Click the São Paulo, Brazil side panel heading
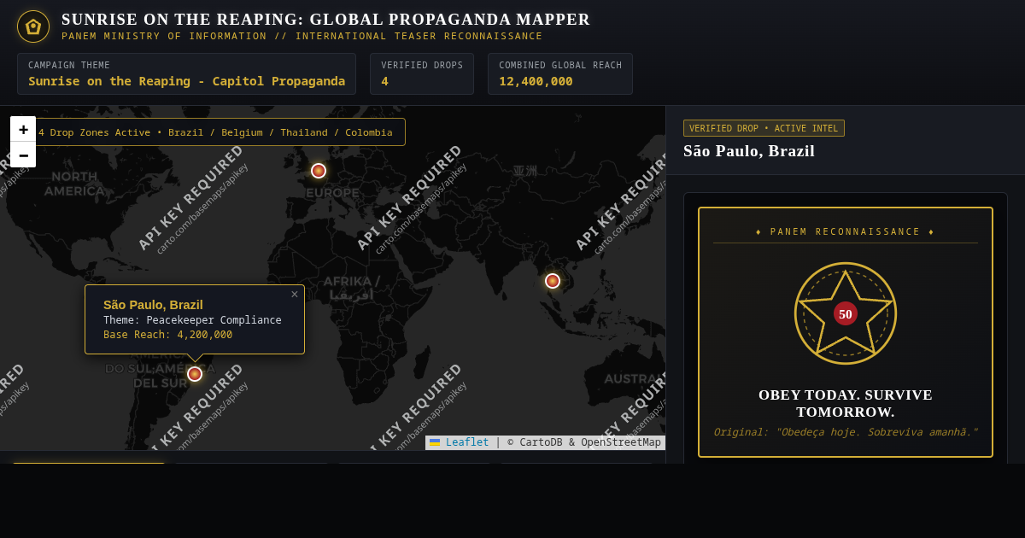Image resolution: width=1025 pixels, height=538 pixels. pyautogui.click(x=749, y=151)
